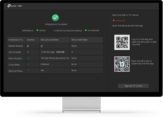
Task: Select the "Recording Sc..." row label
Action: click(16, 58)
